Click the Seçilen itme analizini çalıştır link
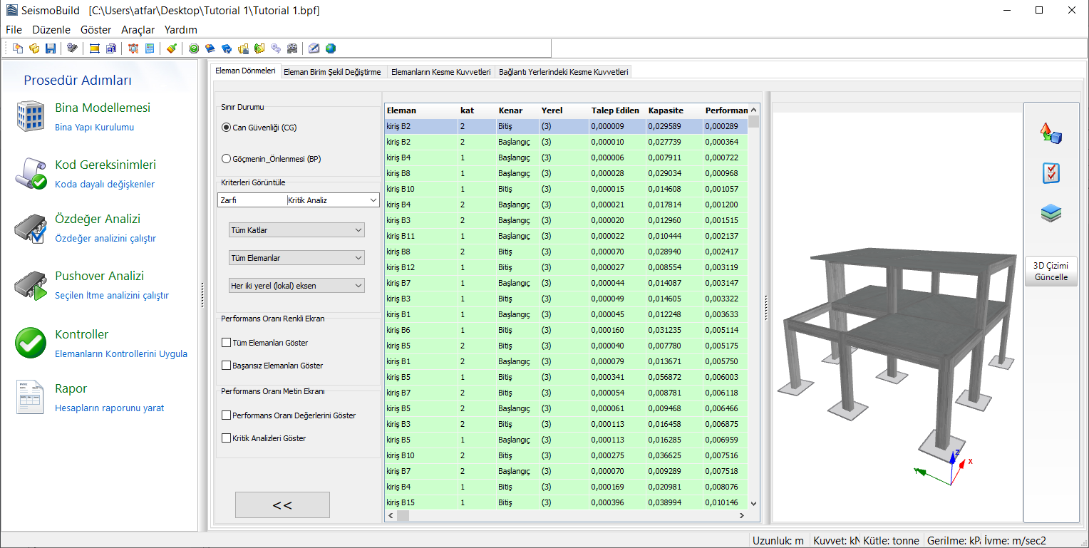The image size is (1089, 548). (112, 296)
